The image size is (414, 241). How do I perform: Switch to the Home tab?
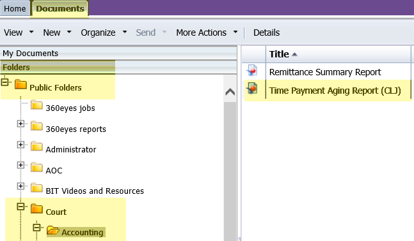coord(15,8)
